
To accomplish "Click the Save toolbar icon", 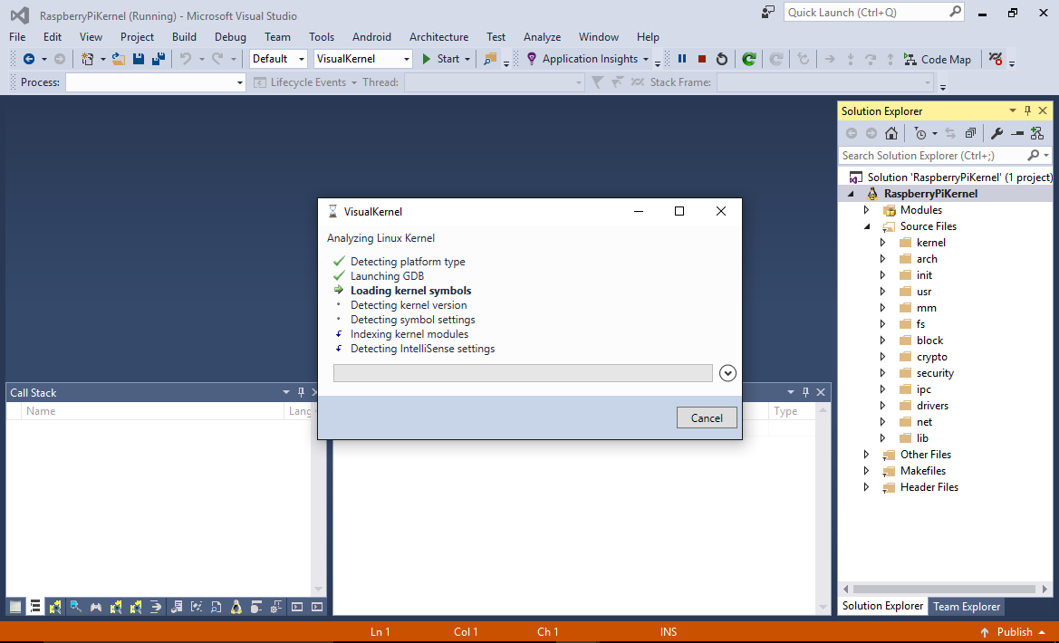I will point(139,60).
